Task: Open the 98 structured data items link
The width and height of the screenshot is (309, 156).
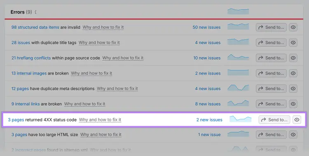Action: pyautogui.click(x=35, y=27)
